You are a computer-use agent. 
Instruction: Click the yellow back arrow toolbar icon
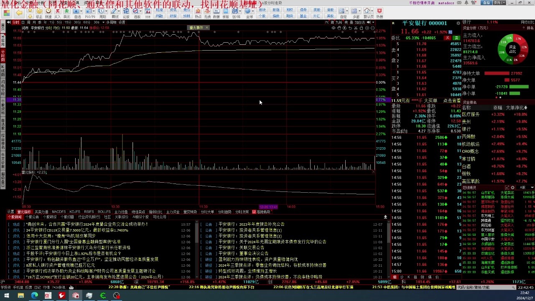coord(19,13)
